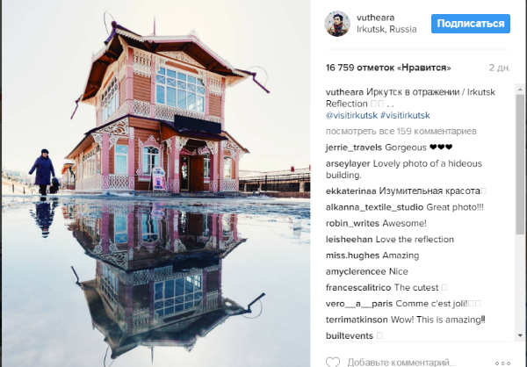Click the comments scrollbar up arrow

coord(520,90)
